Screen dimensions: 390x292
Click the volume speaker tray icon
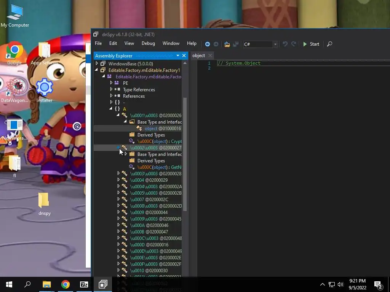click(x=341, y=284)
